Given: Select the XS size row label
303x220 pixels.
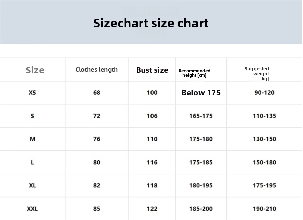Looking at the screenshot, I should tap(32, 93).
